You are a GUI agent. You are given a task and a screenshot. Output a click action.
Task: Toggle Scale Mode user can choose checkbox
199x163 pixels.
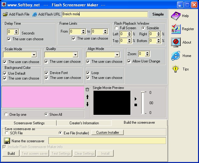(5, 62)
